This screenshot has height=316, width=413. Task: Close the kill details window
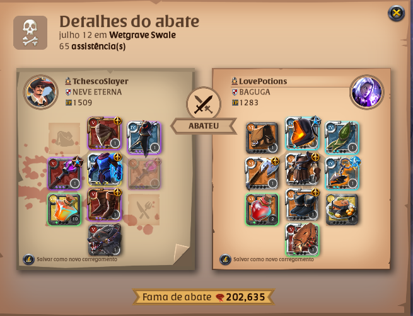coord(396,13)
